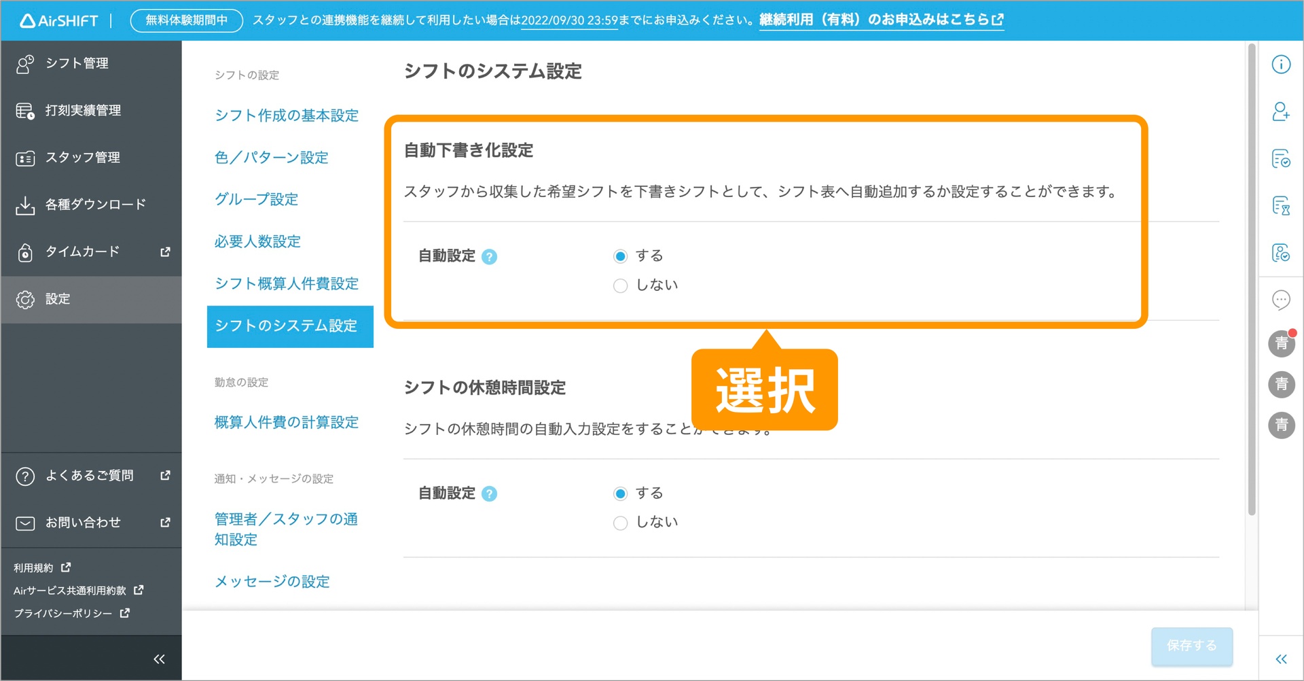Choose しない for シフトの休憩時間設定

pos(619,522)
